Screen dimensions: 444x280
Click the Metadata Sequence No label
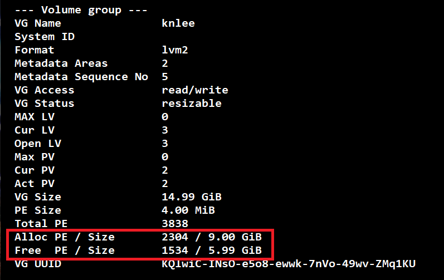81,77
